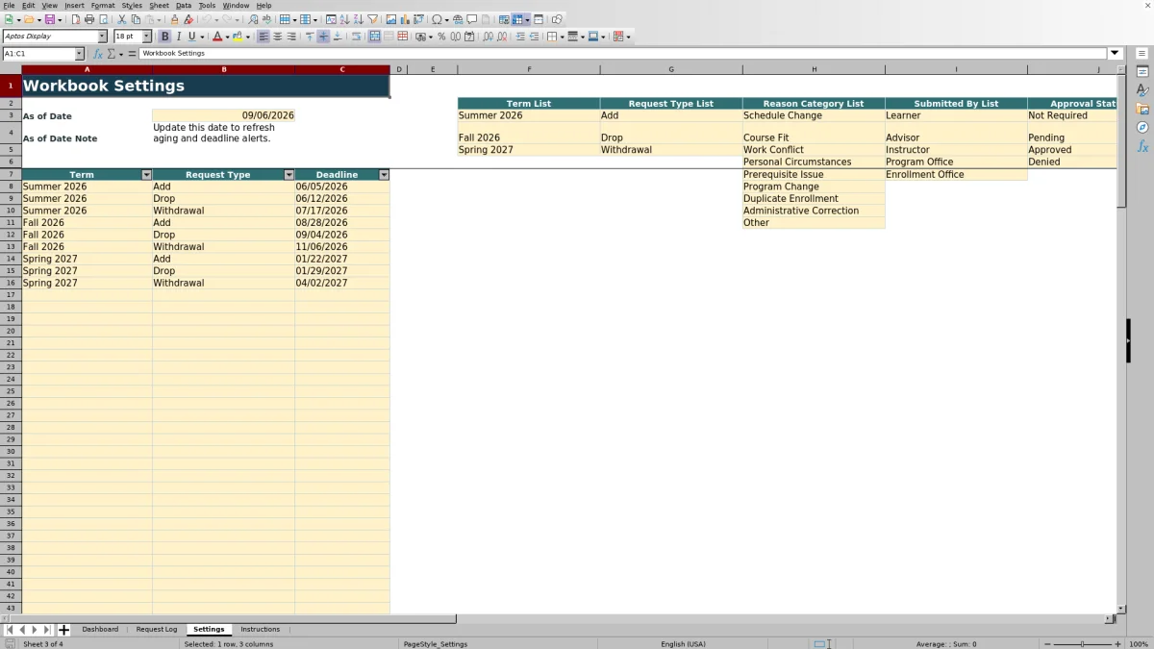This screenshot has width=1154, height=649.
Task: Expand the Name Box dropdown
Action: click(x=79, y=54)
